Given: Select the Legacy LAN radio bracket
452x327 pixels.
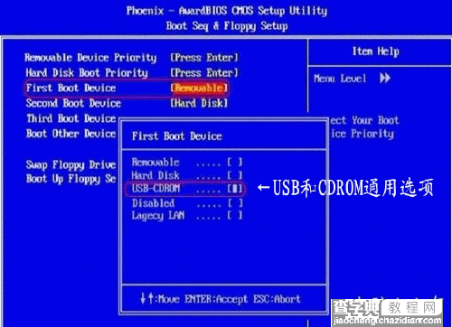Looking at the screenshot, I should 235,216.
